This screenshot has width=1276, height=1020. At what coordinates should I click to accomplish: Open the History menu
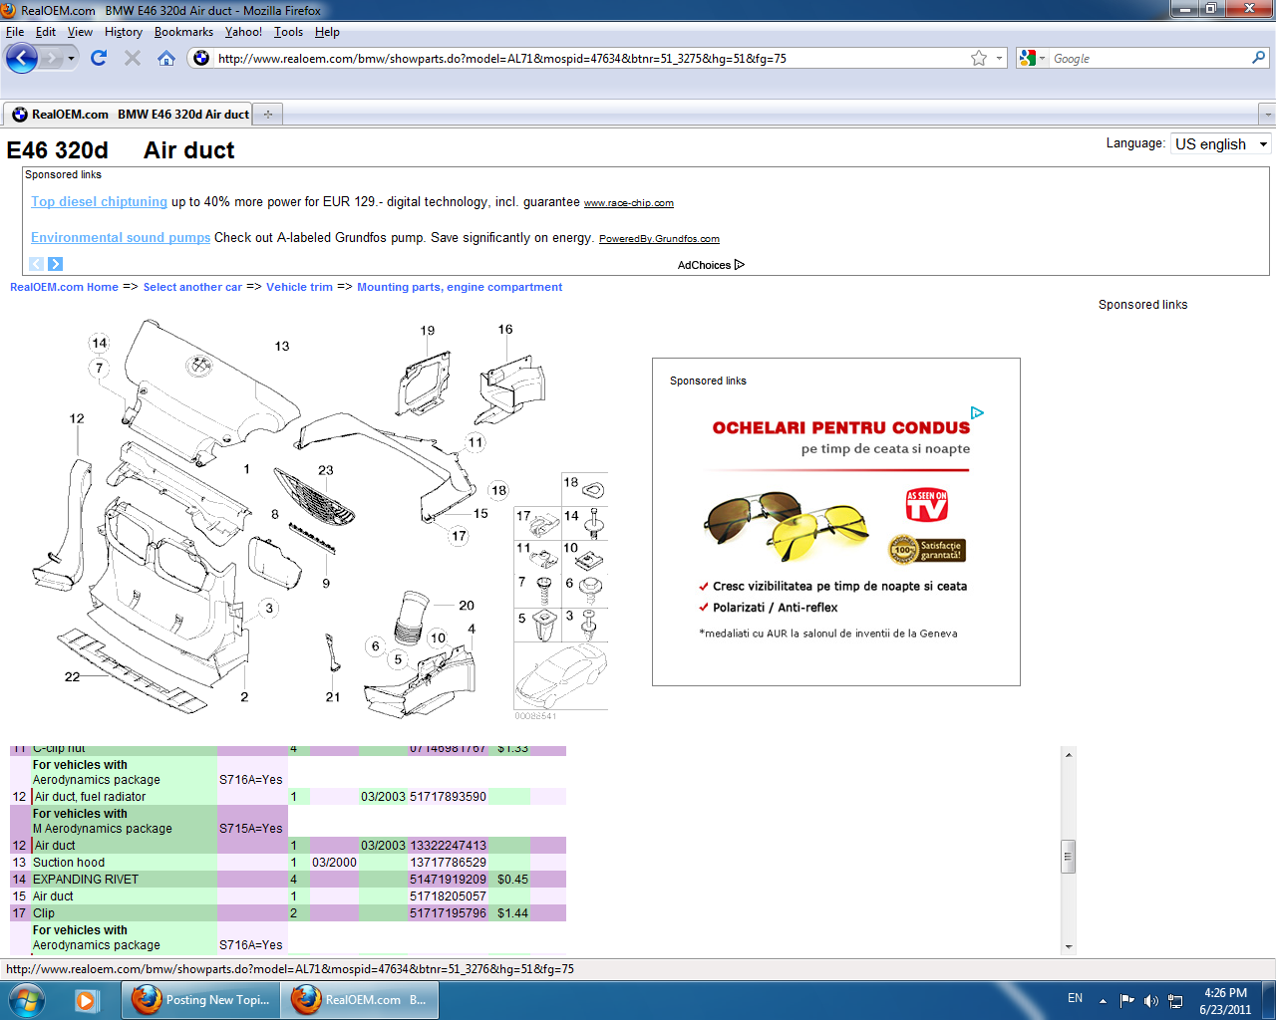[x=124, y=32]
